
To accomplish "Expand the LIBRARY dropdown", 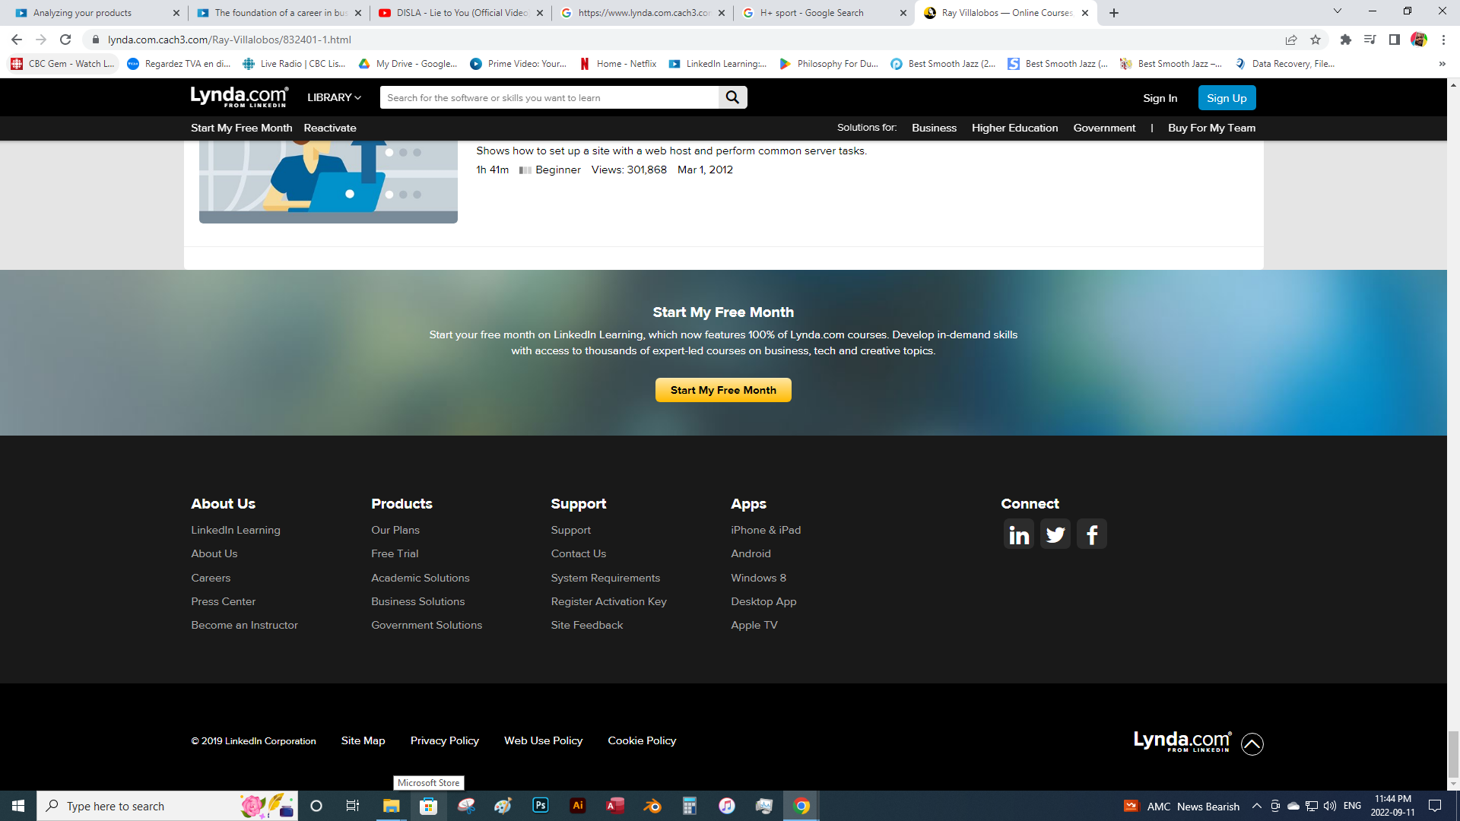I will tap(334, 97).
